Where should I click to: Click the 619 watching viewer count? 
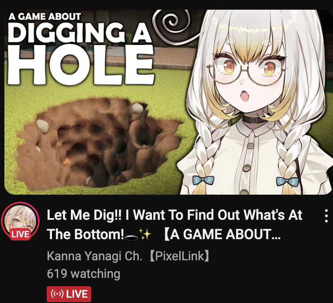(x=83, y=273)
